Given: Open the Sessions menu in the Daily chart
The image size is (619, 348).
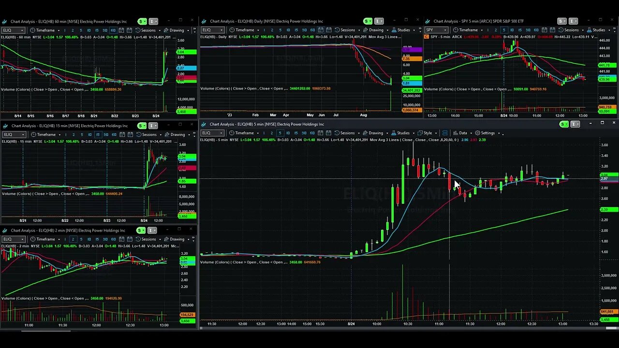Looking at the screenshot, I should 347,30.
